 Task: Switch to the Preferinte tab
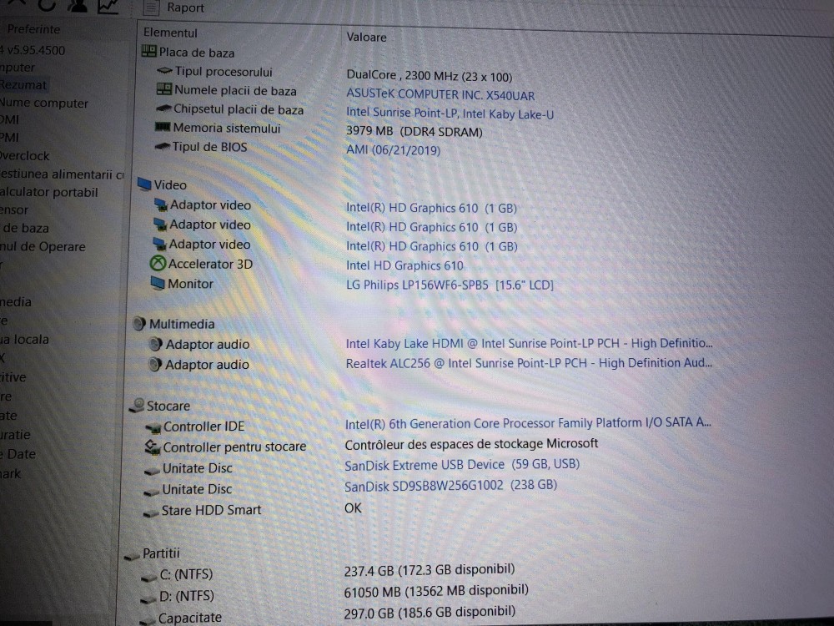coord(33,29)
